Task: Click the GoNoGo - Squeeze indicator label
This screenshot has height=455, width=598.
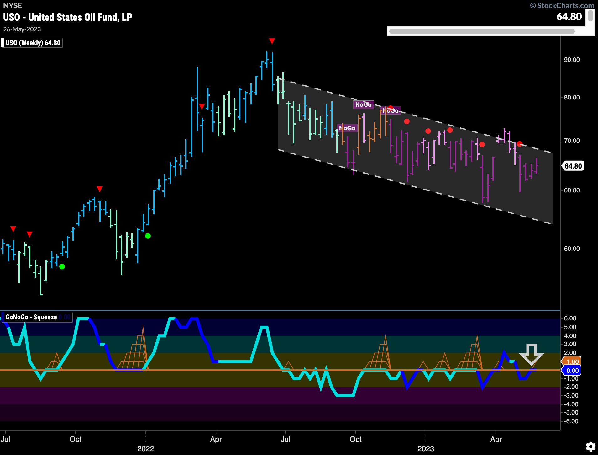Action: click(x=31, y=317)
